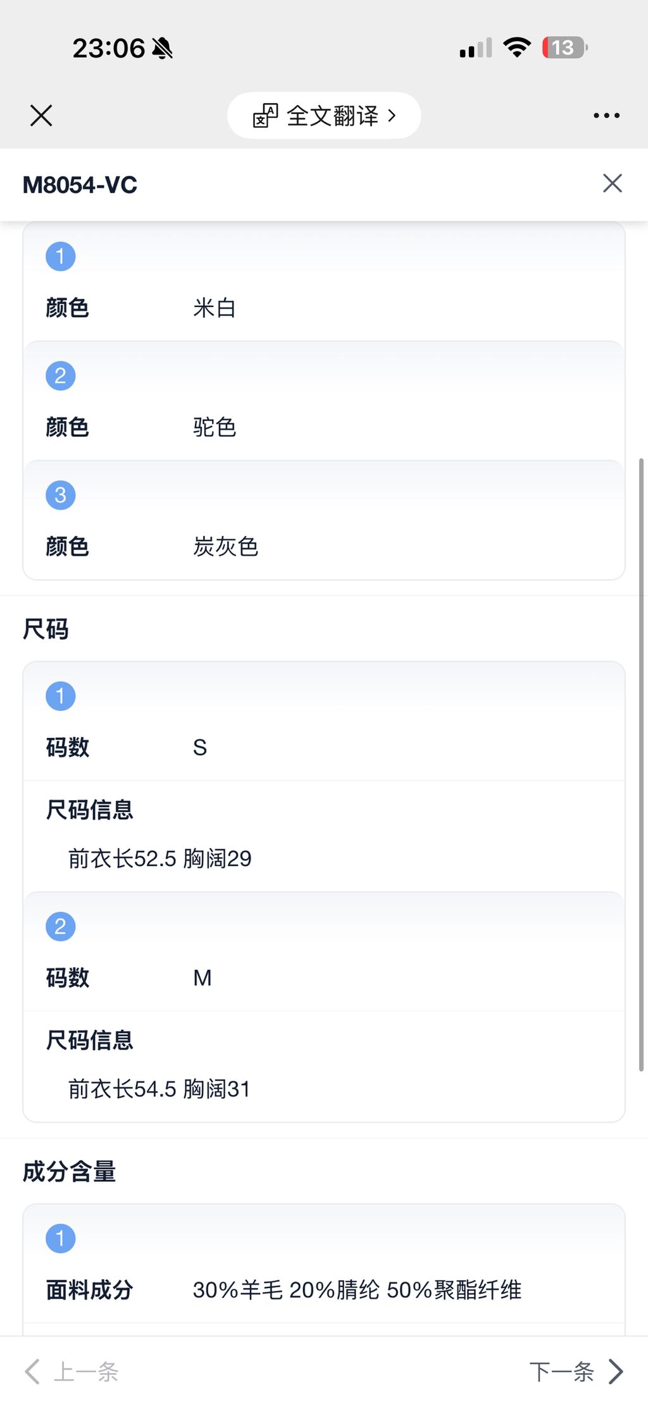Go to next record with 下一条
The height and width of the screenshot is (1409, 648).
coord(561,1372)
